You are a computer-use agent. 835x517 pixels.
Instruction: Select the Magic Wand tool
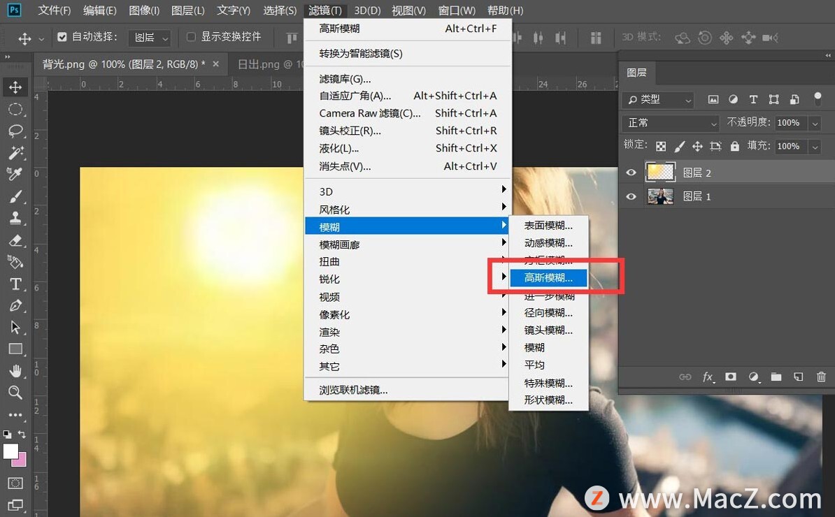point(15,152)
